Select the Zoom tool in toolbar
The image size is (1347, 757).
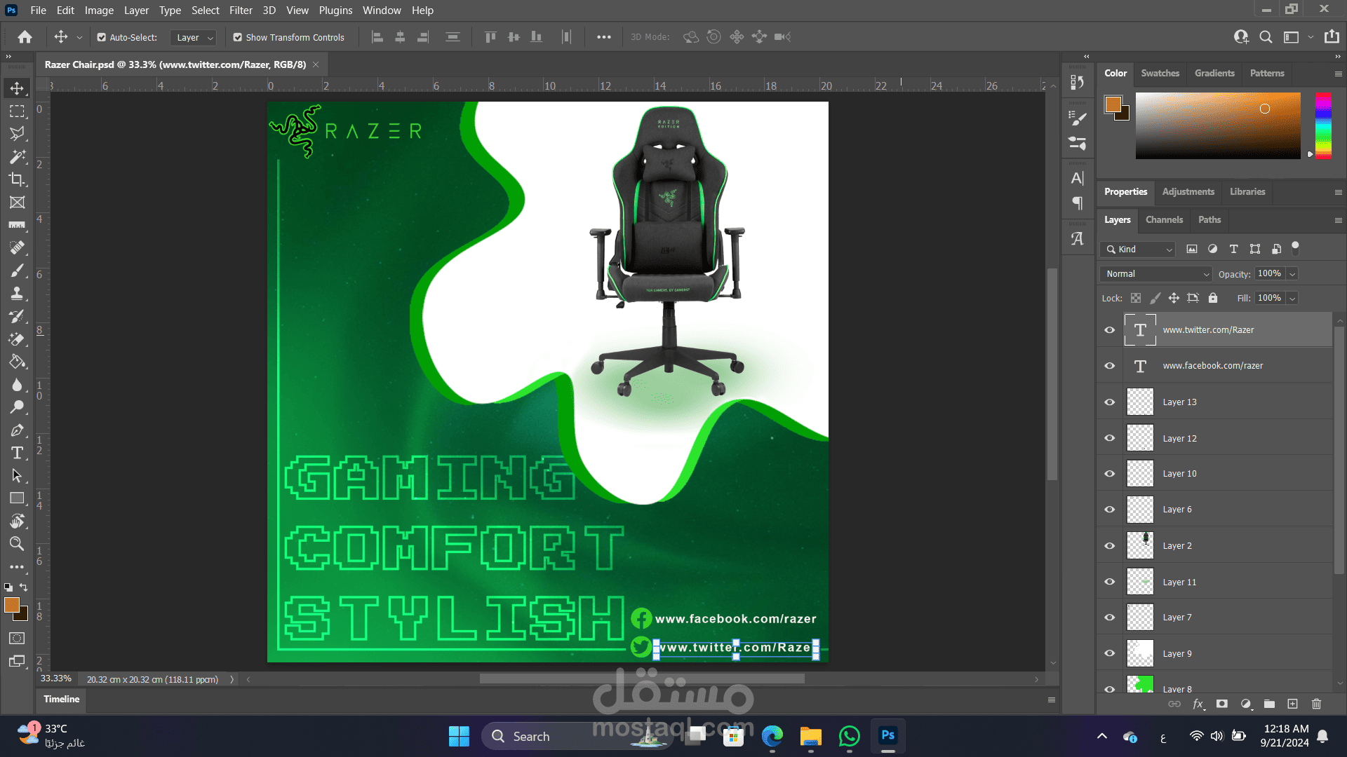[18, 544]
